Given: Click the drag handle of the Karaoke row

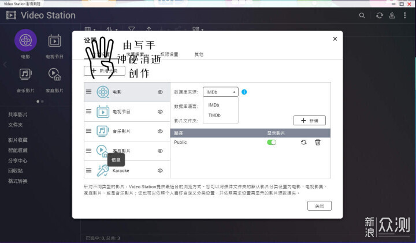Looking at the screenshot, I should (x=88, y=170).
